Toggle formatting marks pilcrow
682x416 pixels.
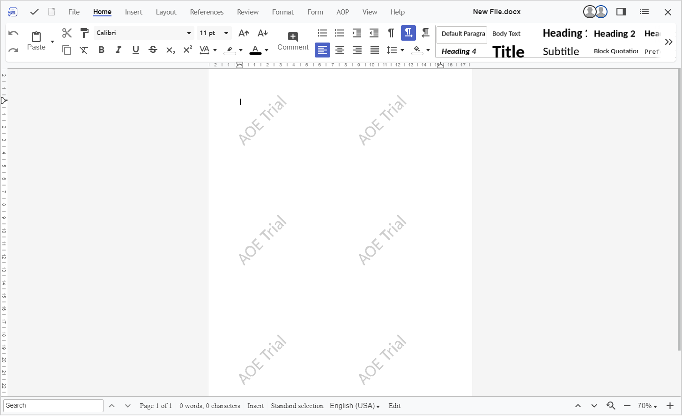[x=391, y=33]
